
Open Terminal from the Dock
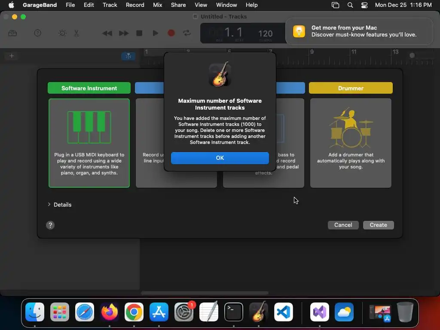(x=233, y=312)
